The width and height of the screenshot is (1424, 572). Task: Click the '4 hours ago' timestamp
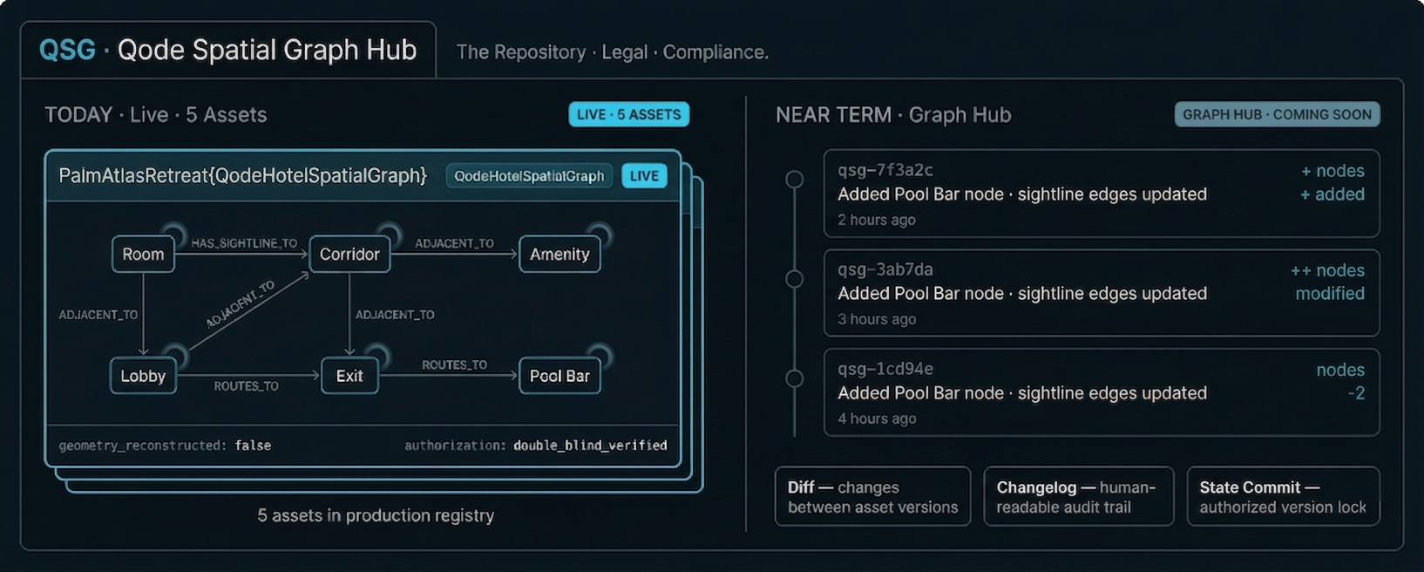877,419
